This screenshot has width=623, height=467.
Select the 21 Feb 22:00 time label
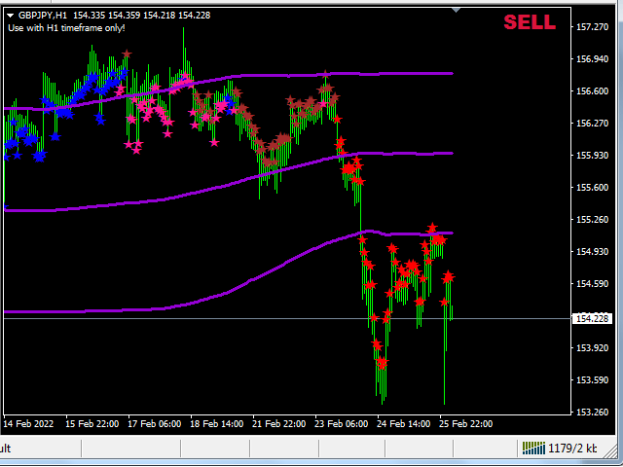[x=279, y=424]
